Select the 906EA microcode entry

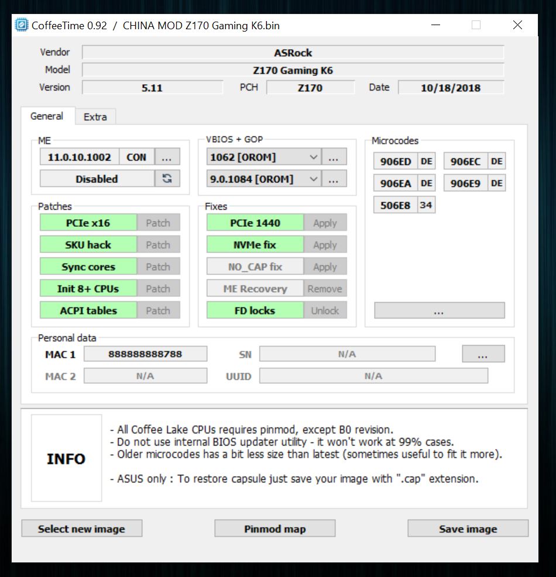pos(396,183)
